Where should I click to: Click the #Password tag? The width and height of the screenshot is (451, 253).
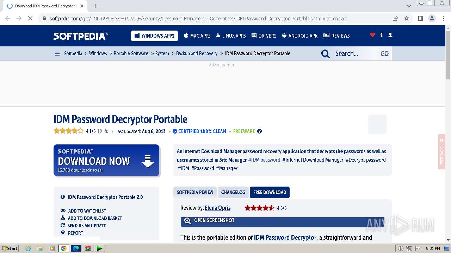click(x=203, y=168)
